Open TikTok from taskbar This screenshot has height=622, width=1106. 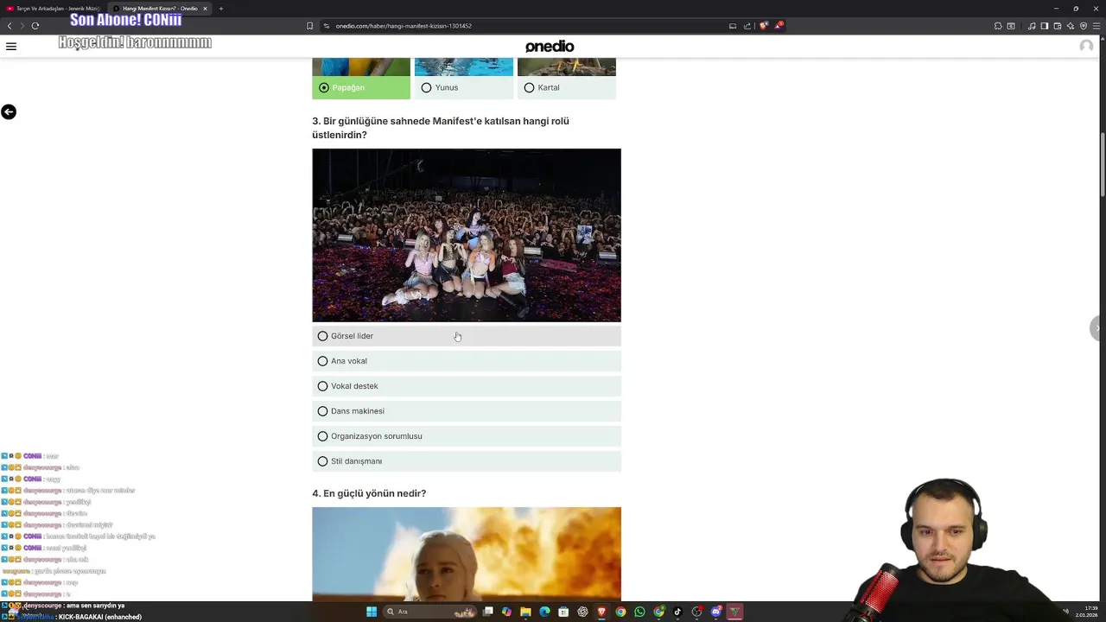click(677, 612)
